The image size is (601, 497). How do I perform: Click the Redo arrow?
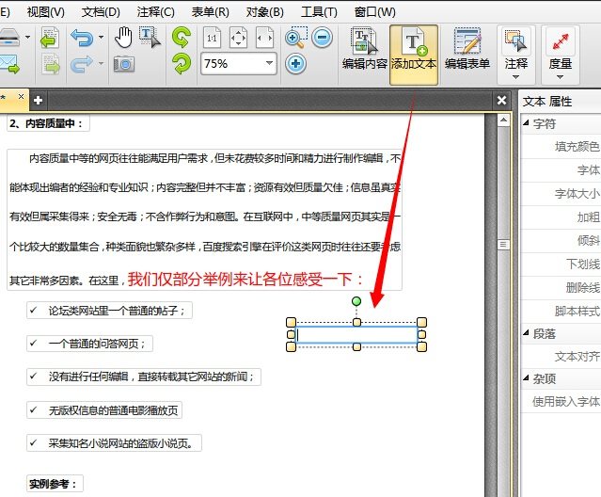[x=82, y=64]
